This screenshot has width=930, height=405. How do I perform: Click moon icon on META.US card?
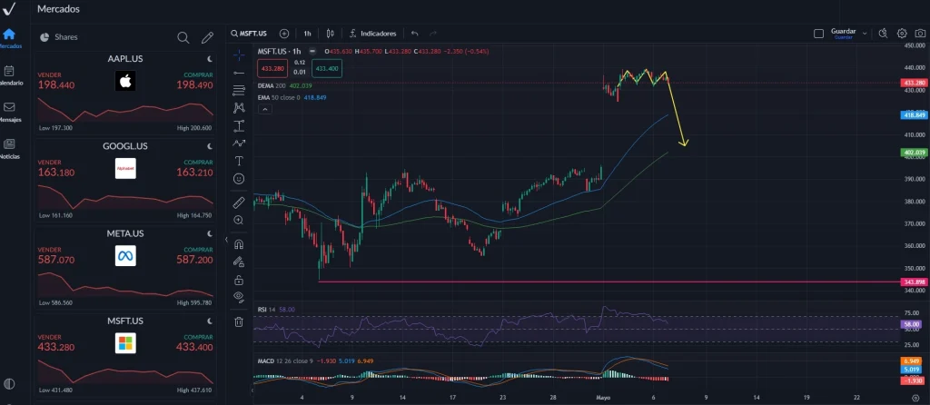tap(210, 233)
